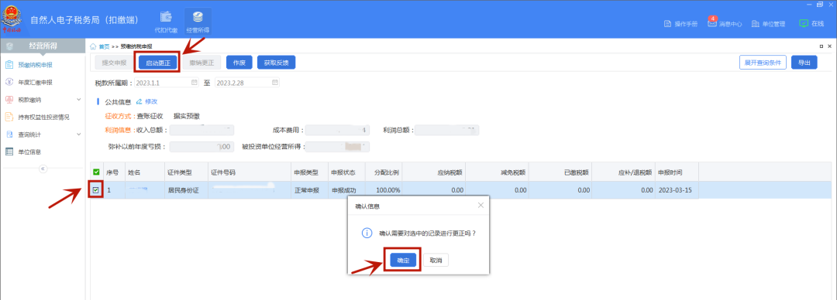
Task: Click the 撤销更正 button
Action: pos(201,63)
